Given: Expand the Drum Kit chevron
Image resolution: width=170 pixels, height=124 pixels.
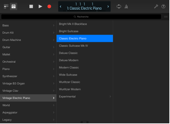Looking at the screenshot, I should point(54,33).
